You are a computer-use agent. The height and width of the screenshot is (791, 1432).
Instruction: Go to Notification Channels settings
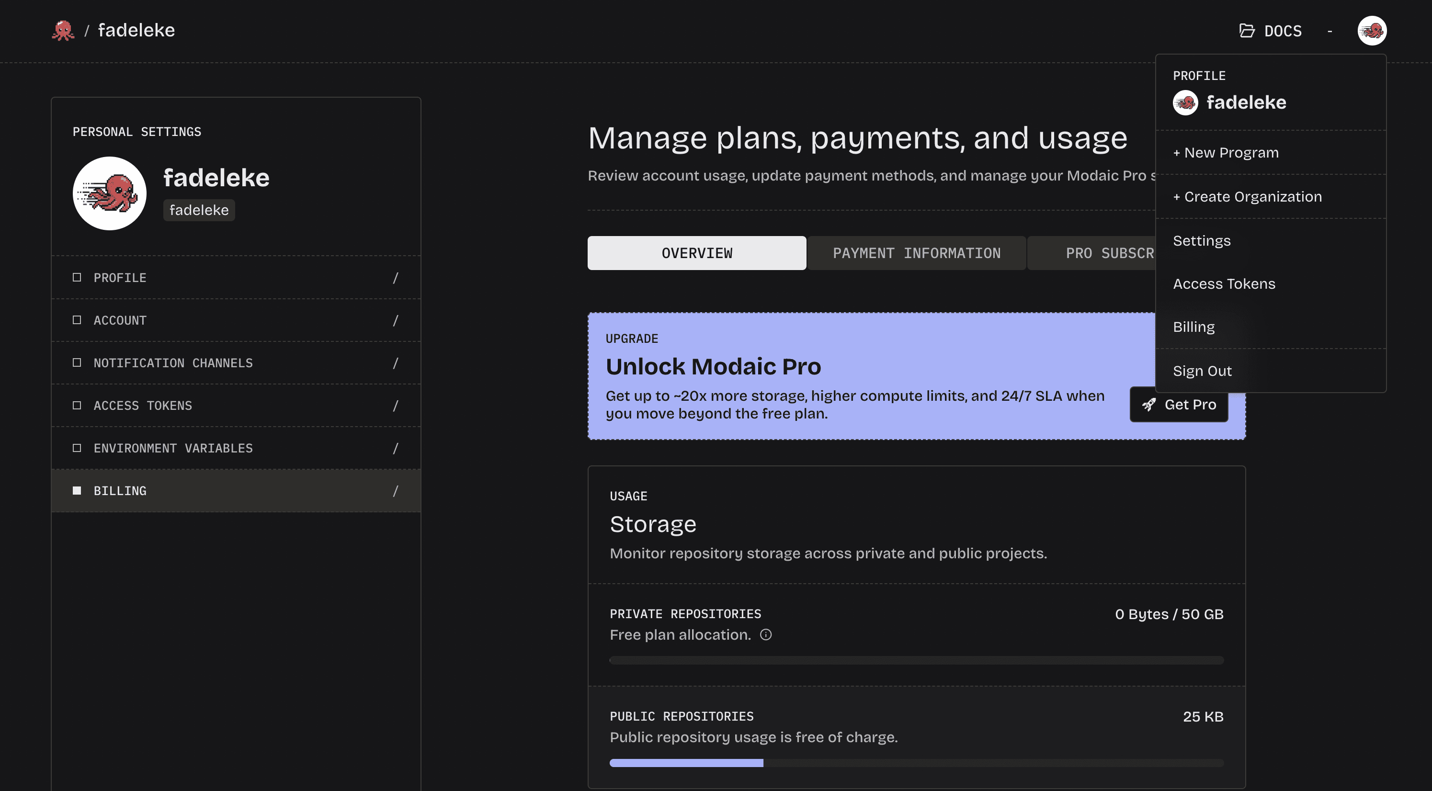tap(236, 362)
